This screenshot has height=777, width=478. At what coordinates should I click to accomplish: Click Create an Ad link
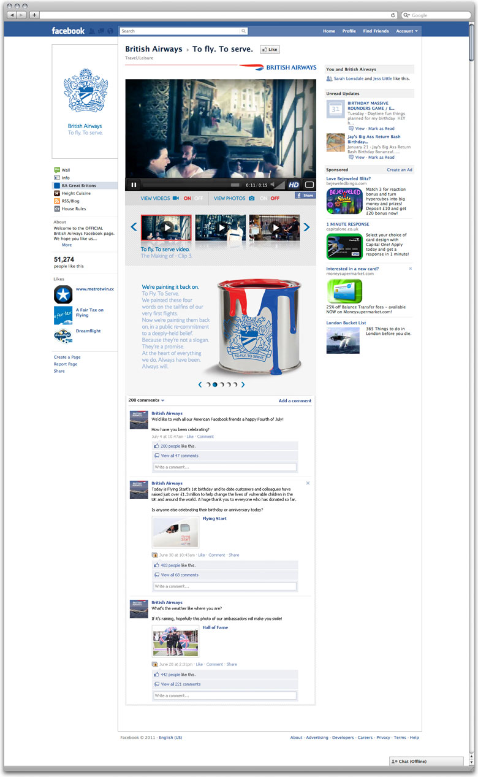(400, 170)
